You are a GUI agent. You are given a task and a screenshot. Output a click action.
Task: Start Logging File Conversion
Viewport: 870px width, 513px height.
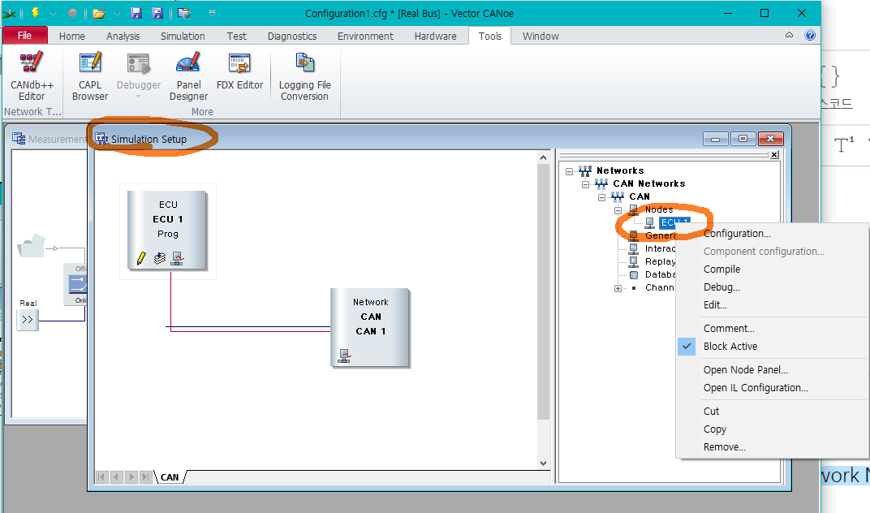(304, 76)
